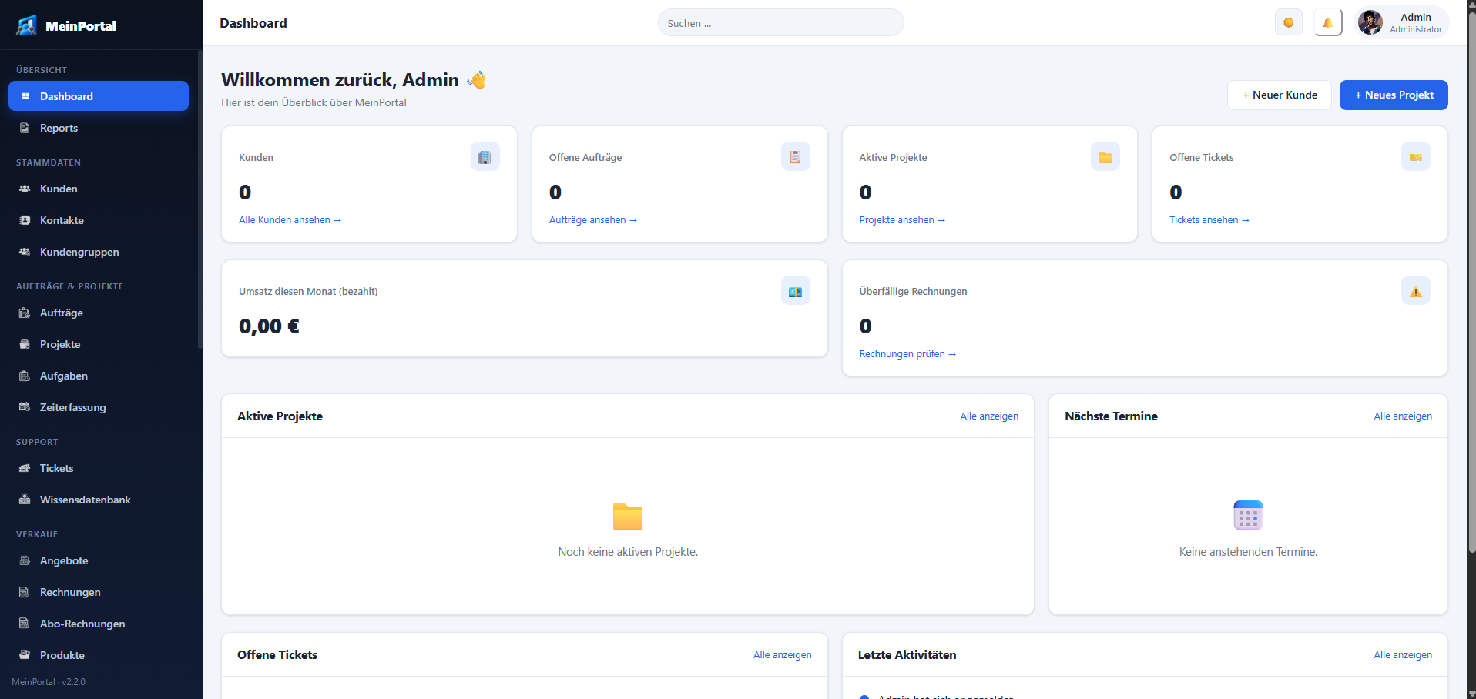Open Angebote in the sidebar
The image size is (1476, 699).
99,560
